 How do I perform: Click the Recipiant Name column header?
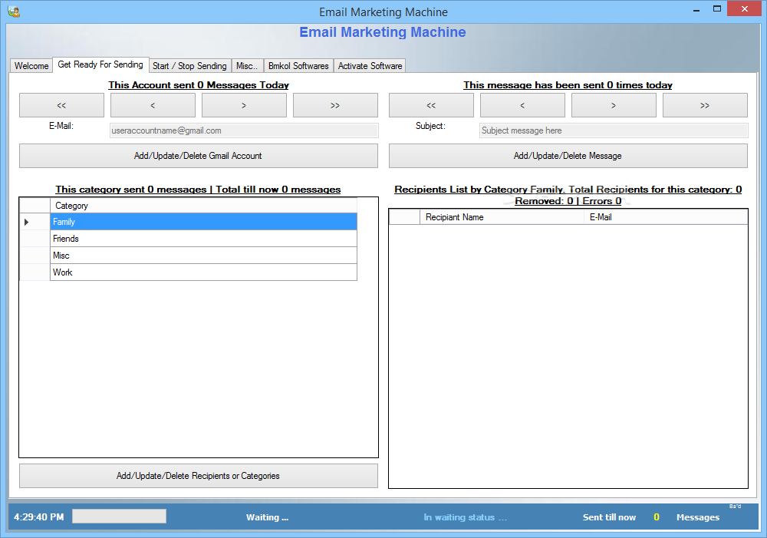pyautogui.click(x=502, y=217)
